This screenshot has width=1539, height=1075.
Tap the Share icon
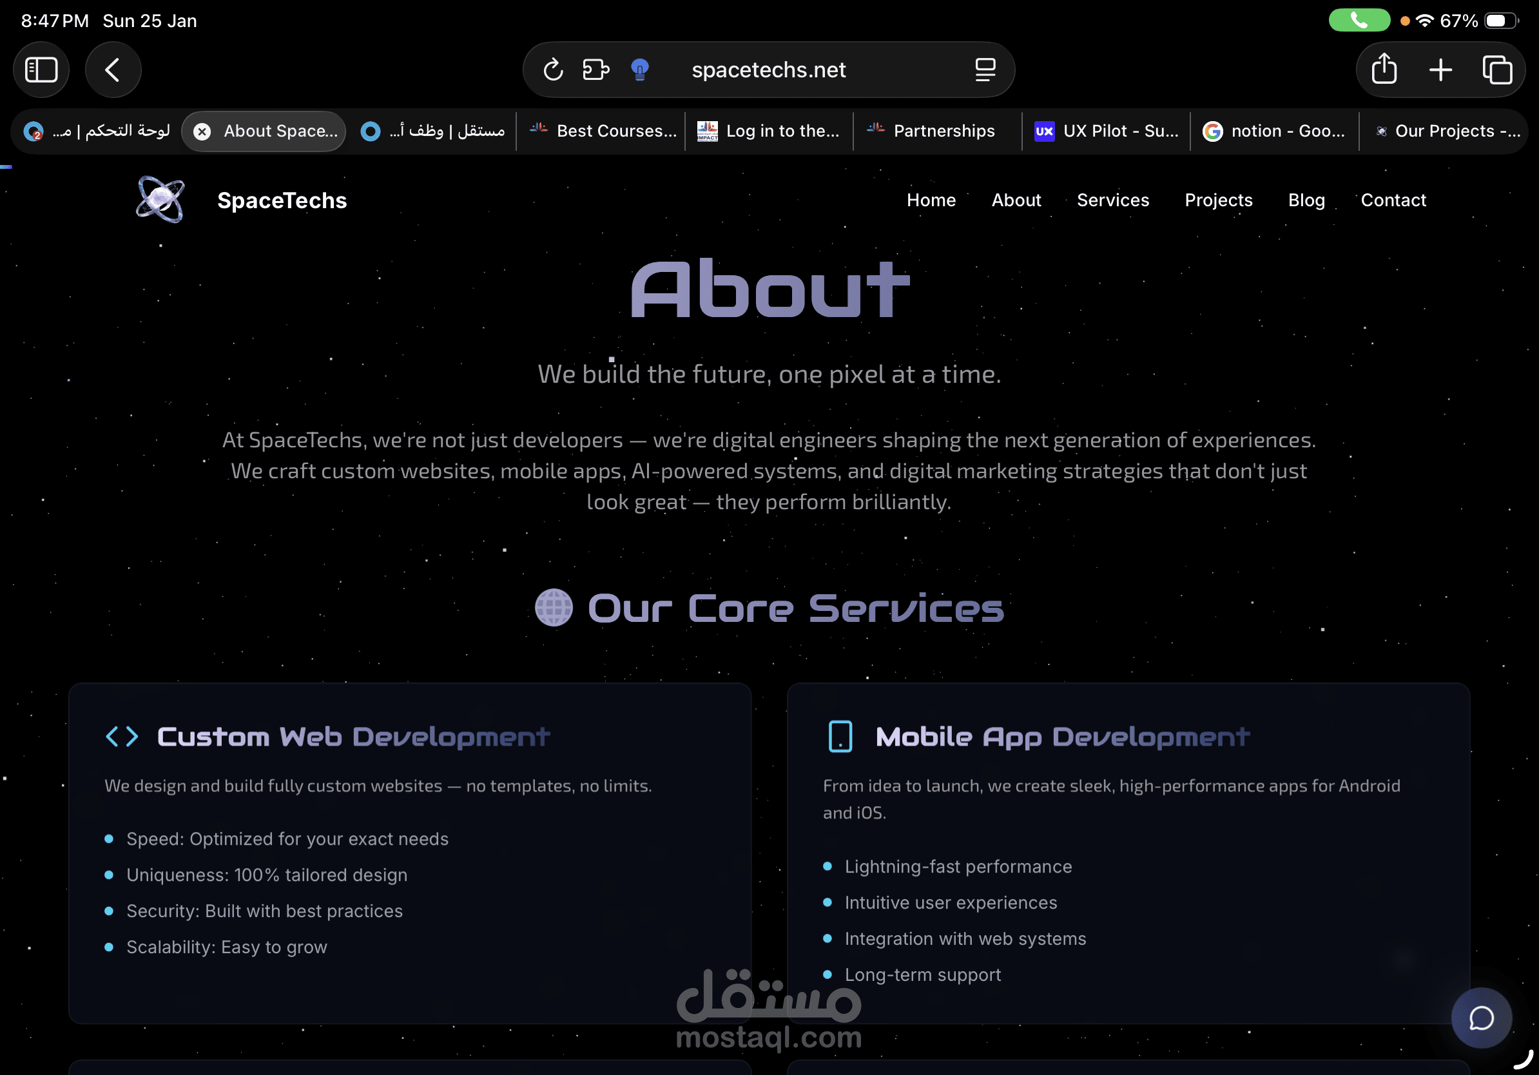click(x=1384, y=70)
